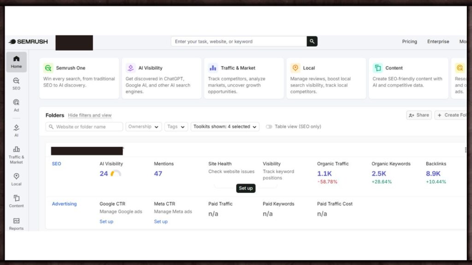Image resolution: width=472 pixels, height=265 pixels.
Task: Open the AI sidebar toolkit
Action: [16, 131]
